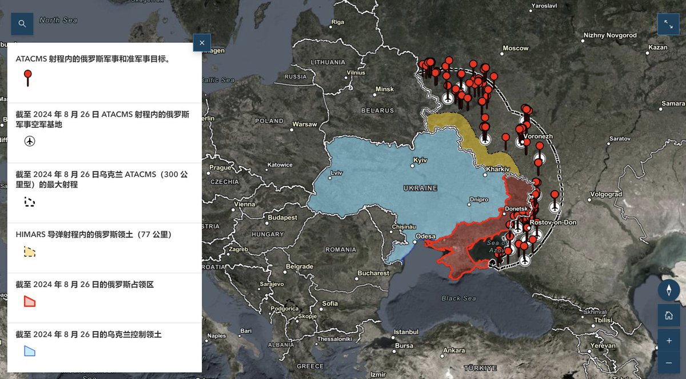Click the Kazan city label
Image resolution: width=686 pixels, height=379 pixels.
[x=658, y=47]
